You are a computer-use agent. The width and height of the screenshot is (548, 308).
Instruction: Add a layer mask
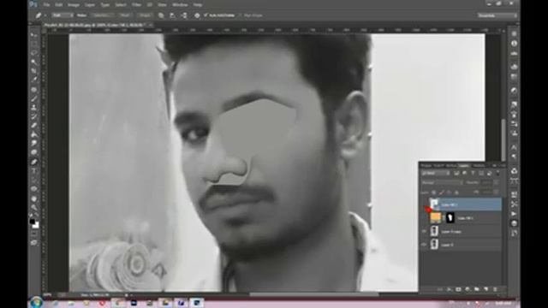coord(458,289)
